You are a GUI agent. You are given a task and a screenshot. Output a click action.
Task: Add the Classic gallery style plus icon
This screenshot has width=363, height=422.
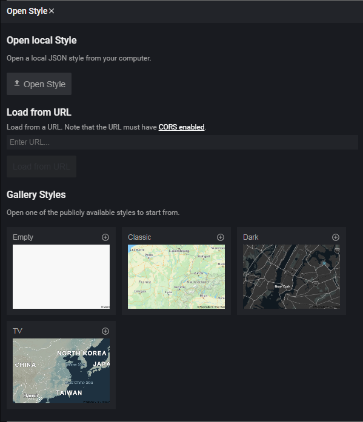click(221, 237)
